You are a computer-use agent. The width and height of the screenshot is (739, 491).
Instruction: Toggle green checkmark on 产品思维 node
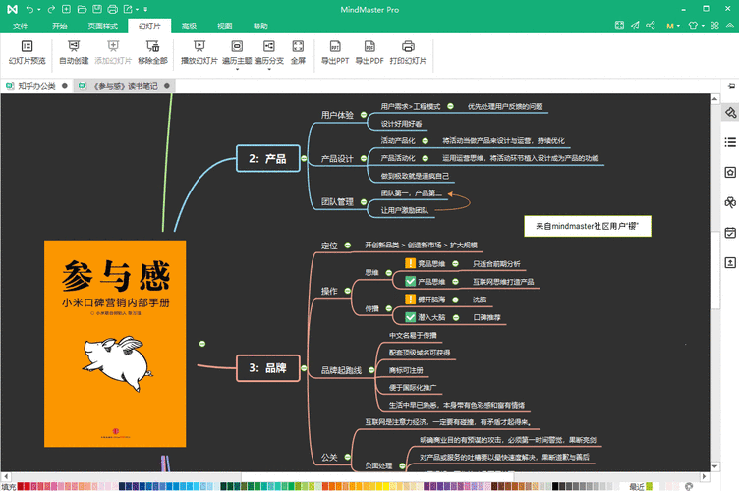(411, 282)
